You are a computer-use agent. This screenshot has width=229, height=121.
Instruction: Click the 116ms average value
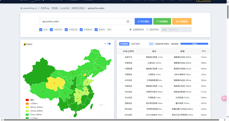pos(203,57)
